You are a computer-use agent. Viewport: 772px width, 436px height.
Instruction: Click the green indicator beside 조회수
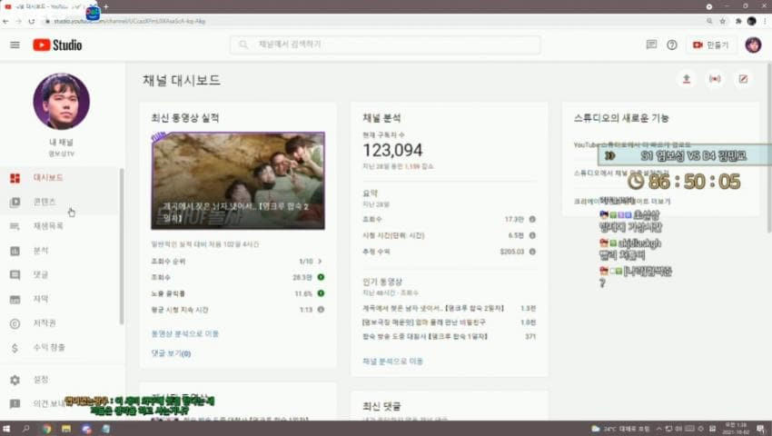321,277
